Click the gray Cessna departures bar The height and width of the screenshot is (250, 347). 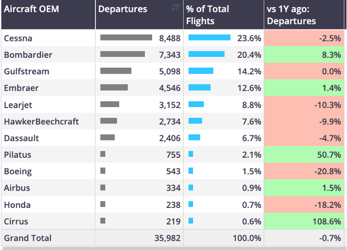tap(126, 37)
